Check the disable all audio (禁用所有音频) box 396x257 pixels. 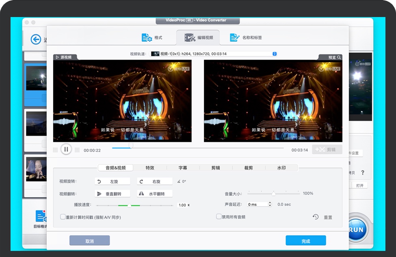pos(219,217)
